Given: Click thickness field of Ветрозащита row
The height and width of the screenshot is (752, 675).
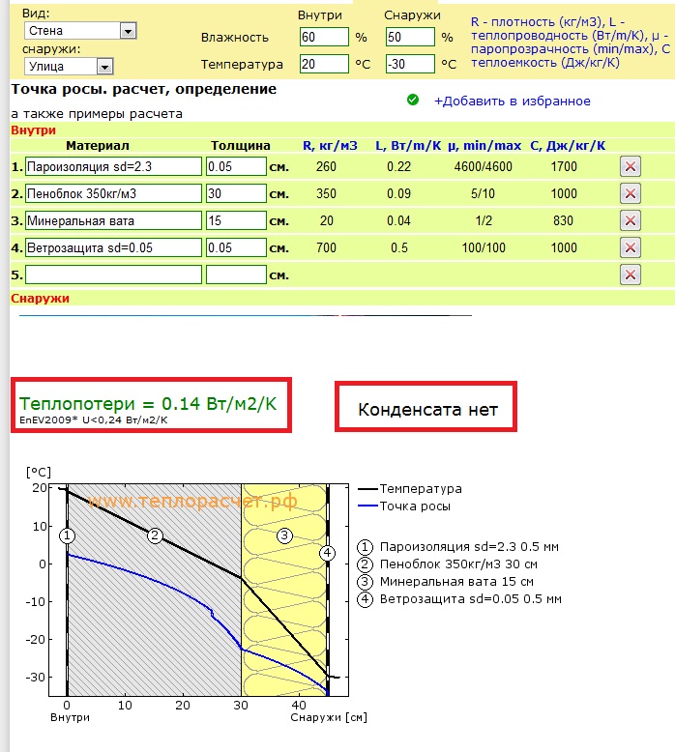Looking at the screenshot, I should (x=236, y=248).
